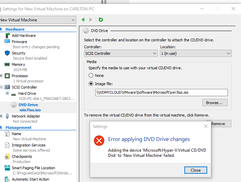Image resolution: width=241 pixels, height=182 pixels.
Task: Click the Firmware monitor icon
Action: click(x=7, y=42)
